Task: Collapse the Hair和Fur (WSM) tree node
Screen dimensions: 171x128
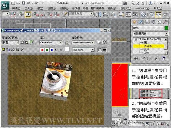Action: point(140,39)
